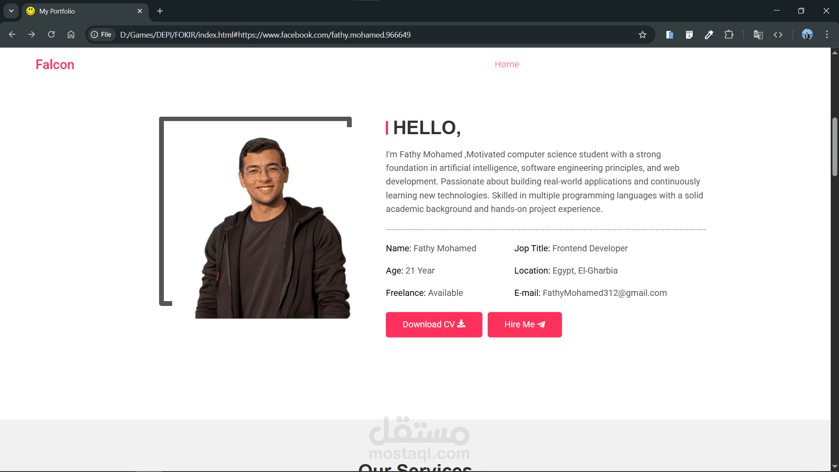Screen dimensions: 839x472
Task: Click the Falcon logo link
Action: [x=55, y=65]
